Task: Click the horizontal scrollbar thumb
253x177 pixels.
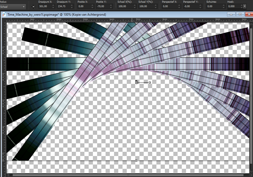Action: tap(128, 175)
